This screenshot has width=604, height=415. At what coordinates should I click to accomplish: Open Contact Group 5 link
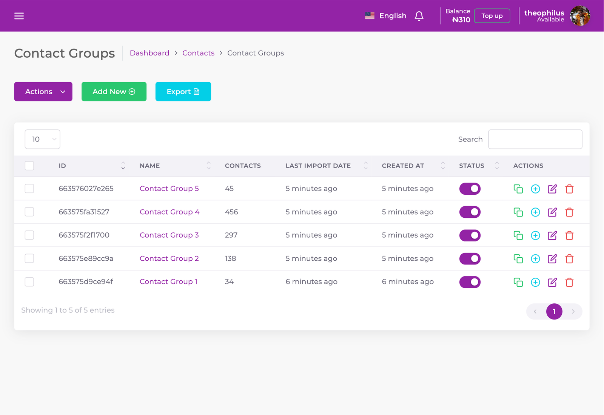coord(169,189)
